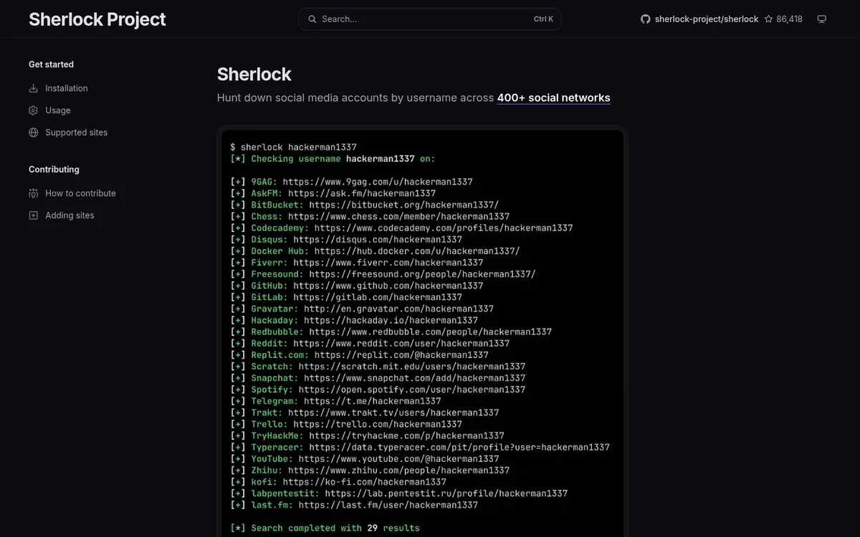Viewport: 860px width, 537px height.
Task: Click the Chess result line
Action: pyautogui.click(x=370, y=216)
